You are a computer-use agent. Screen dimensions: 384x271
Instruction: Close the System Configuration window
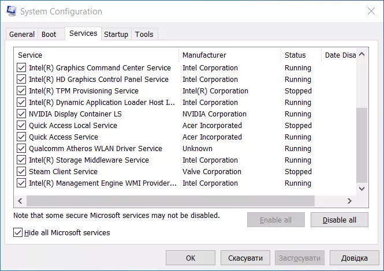pyautogui.click(x=370, y=11)
